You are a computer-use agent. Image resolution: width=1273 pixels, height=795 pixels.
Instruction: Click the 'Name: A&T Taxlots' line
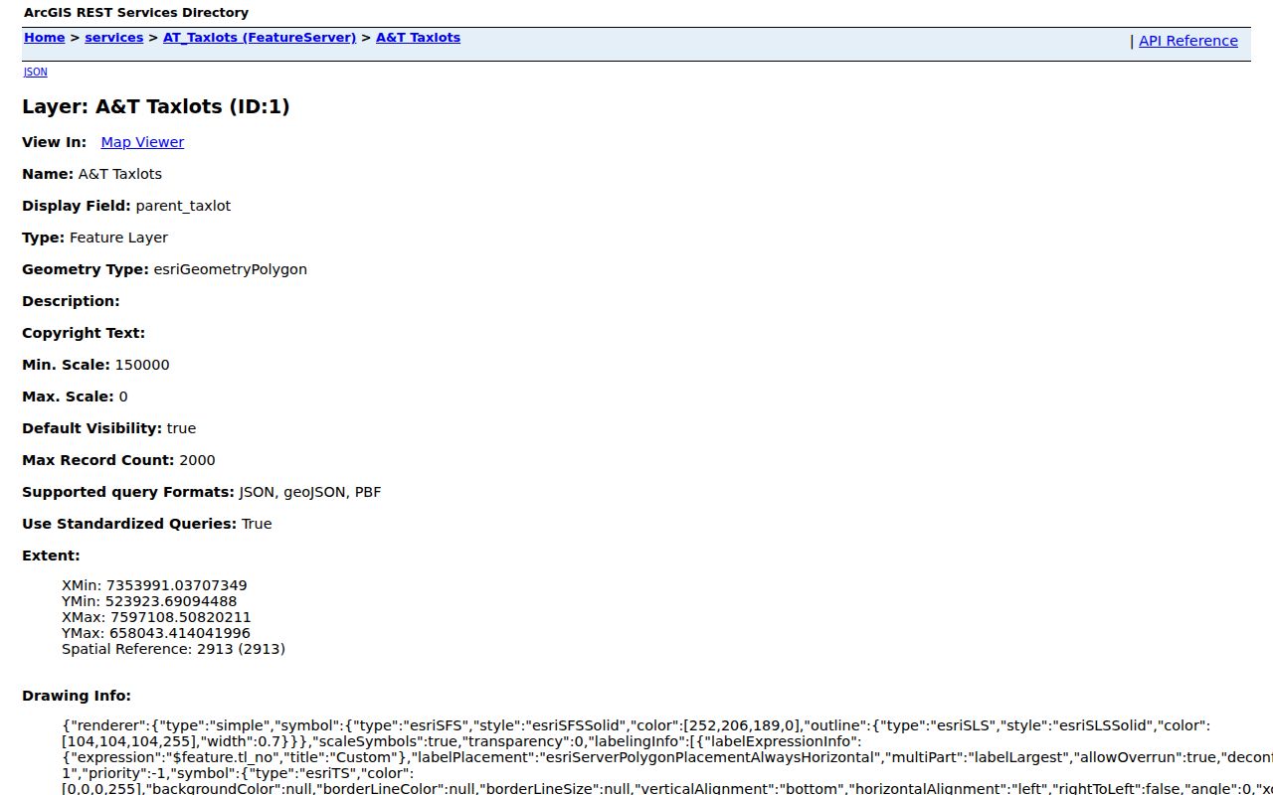[x=91, y=174]
